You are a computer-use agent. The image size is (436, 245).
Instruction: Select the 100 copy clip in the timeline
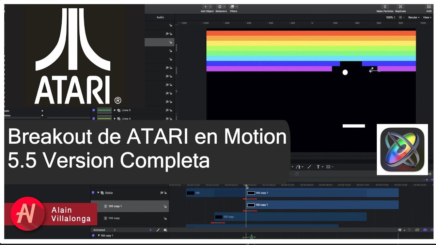[x=290, y=217]
